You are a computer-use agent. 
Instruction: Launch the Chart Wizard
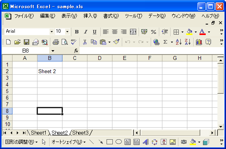[x=199, y=42]
